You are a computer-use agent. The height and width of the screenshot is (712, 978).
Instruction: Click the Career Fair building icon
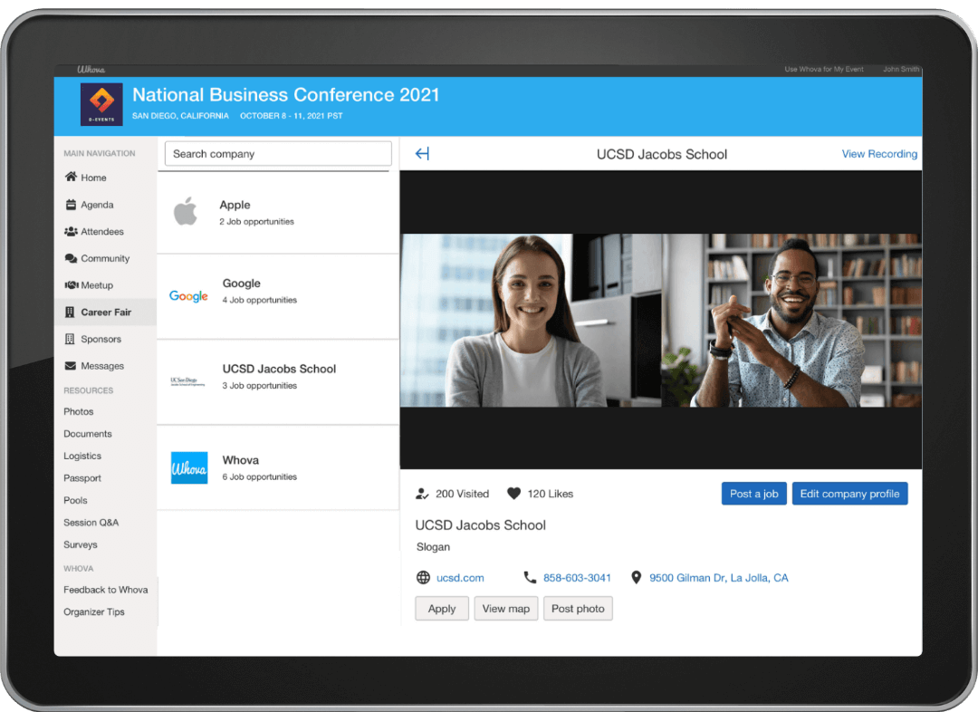(70, 312)
